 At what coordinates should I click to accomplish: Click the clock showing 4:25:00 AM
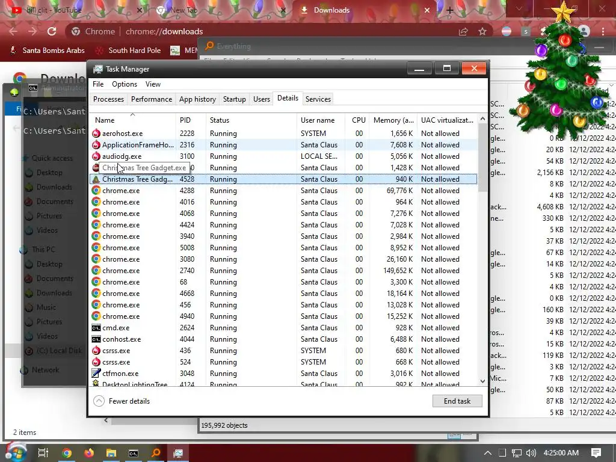[x=561, y=453]
